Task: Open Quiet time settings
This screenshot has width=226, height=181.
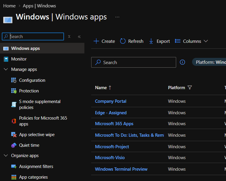Action: coord(29,145)
